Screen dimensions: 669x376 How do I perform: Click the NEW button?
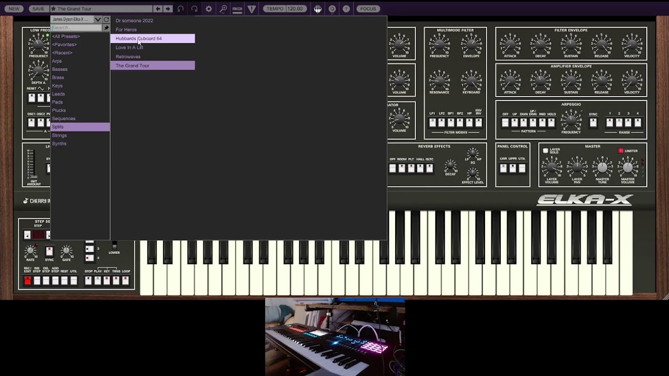14,9
